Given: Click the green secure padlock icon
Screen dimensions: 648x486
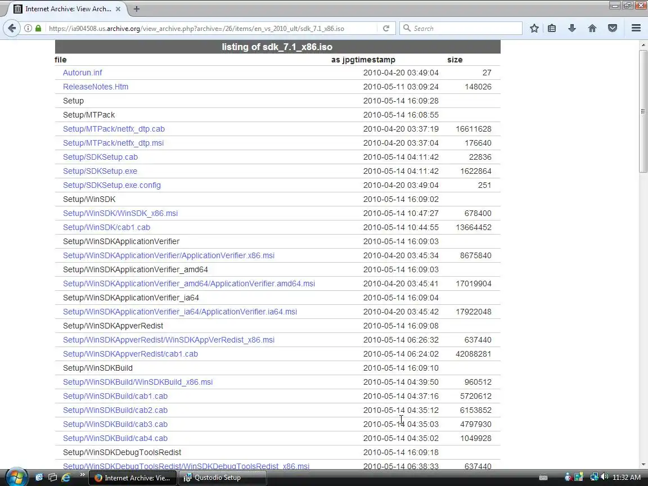Looking at the screenshot, I should click(38, 28).
